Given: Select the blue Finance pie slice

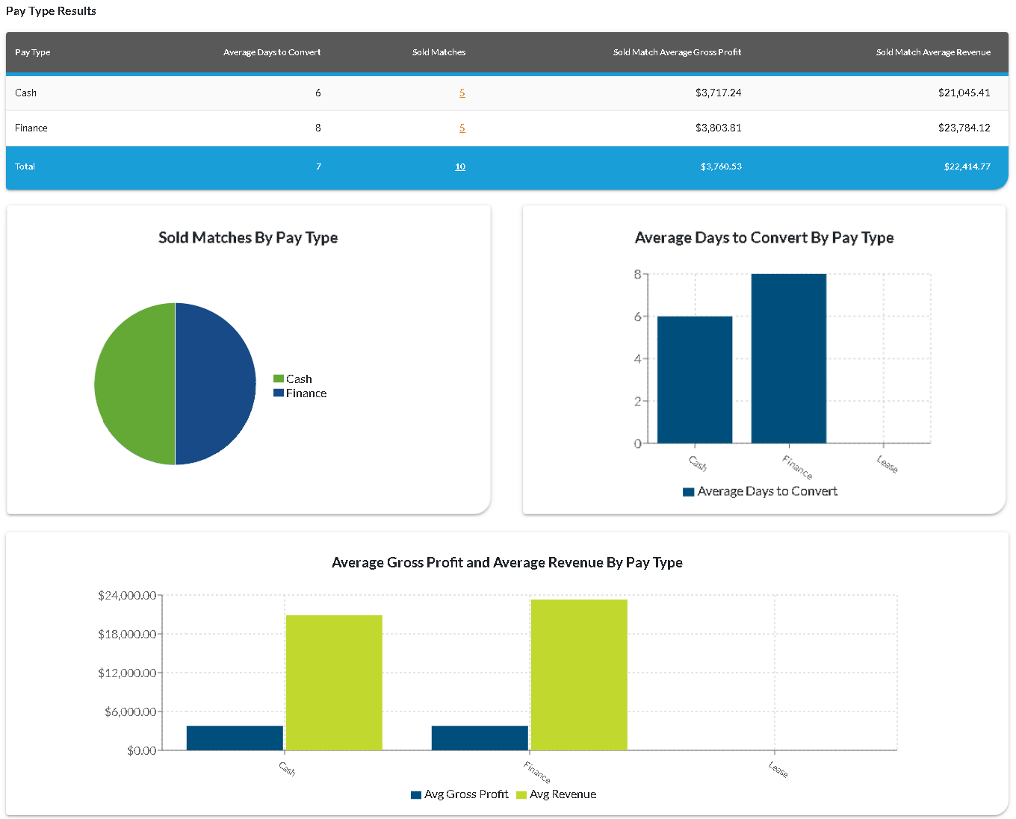Looking at the screenshot, I should pyautogui.click(x=216, y=384).
